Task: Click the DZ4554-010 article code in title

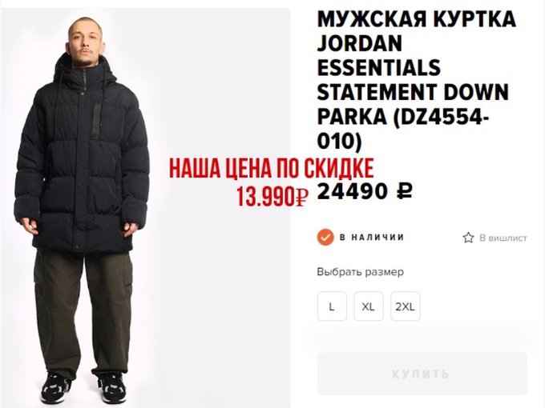Action: coord(403,128)
